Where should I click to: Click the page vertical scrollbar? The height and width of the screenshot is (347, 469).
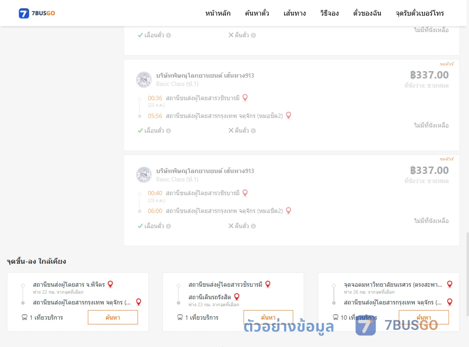click(x=467, y=273)
